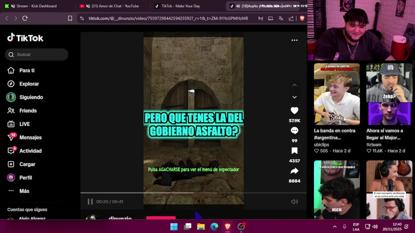Open the network tray icon

coord(368,227)
